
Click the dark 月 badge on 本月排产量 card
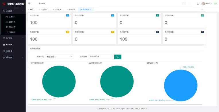coord(158,32)
